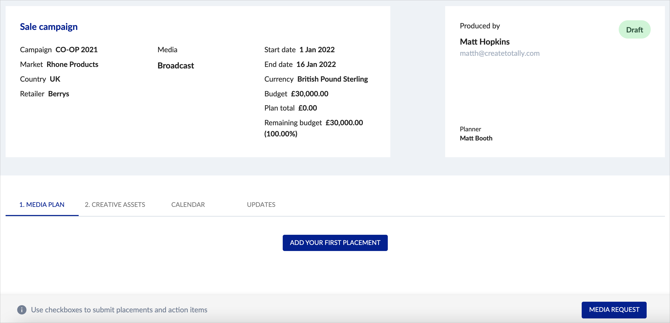The image size is (670, 323).
Task: Click media type Broadcast
Action: point(176,66)
